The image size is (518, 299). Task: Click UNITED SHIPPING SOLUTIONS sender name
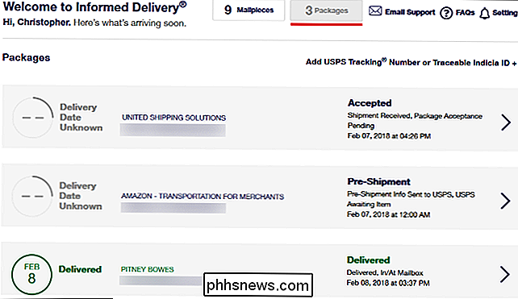tap(173, 118)
